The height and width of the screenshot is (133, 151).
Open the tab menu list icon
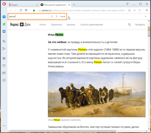[127, 4]
